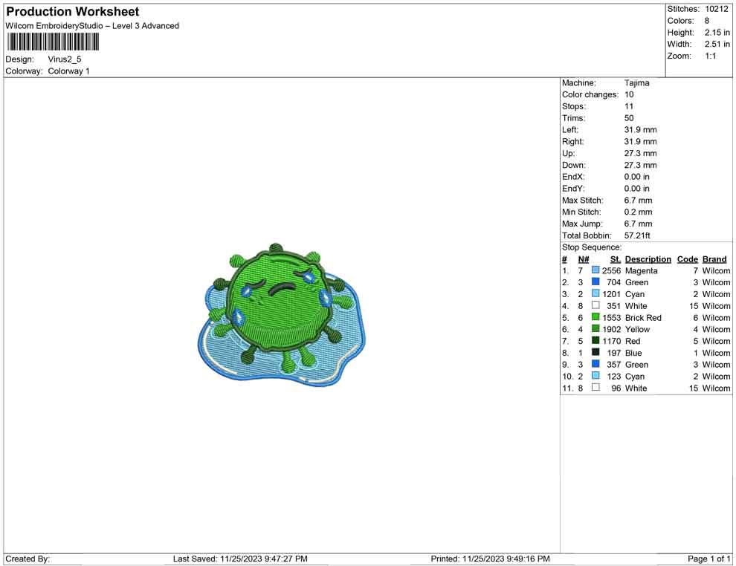The image size is (736, 566).
Task: Click stitch count '1170' in stop 7
Action: click(x=611, y=341)
